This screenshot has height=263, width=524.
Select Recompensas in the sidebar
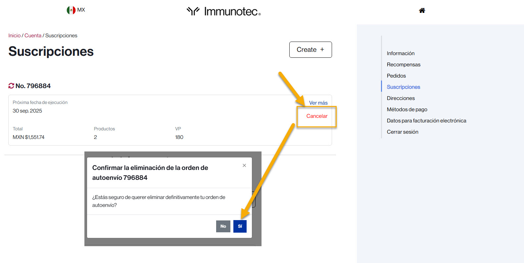[404, 65]
